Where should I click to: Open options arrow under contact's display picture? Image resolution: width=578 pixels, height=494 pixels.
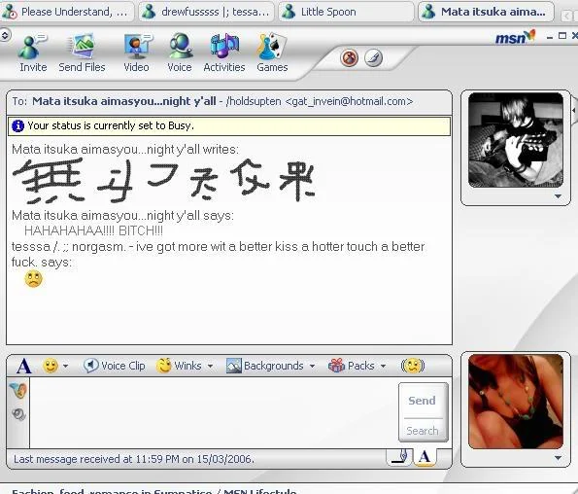point(559,196)
